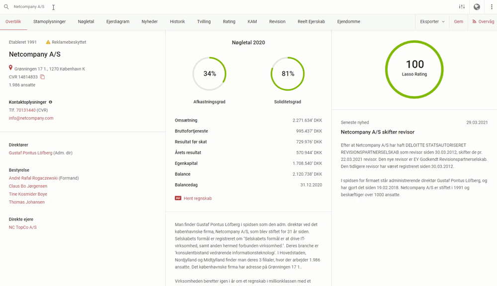Open Claus Bo Jørgensen profile link

click(x=28, y=186)
